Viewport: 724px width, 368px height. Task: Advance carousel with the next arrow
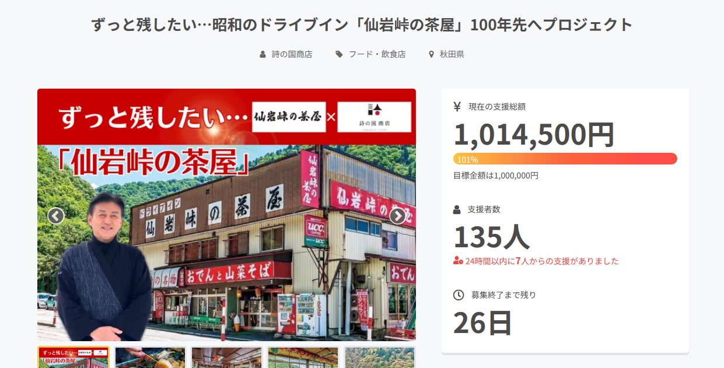tap(397, 216)
